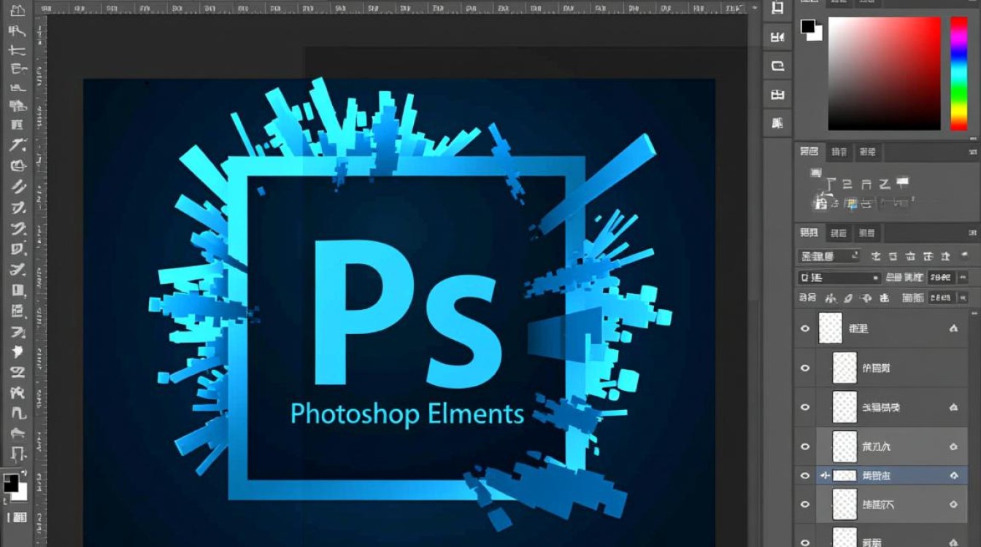Screen dimensions: 981x547
Task: Click the last lock option icon before the fill label
Action: (885, 298)
